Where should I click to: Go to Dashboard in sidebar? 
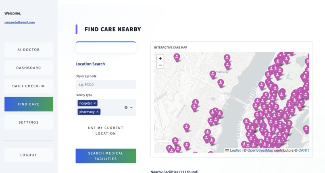pyautogui.click(x=29, y=68)
